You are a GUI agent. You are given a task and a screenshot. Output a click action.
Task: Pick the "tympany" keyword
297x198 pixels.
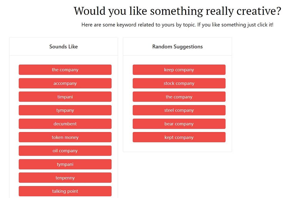click(65, 110)
